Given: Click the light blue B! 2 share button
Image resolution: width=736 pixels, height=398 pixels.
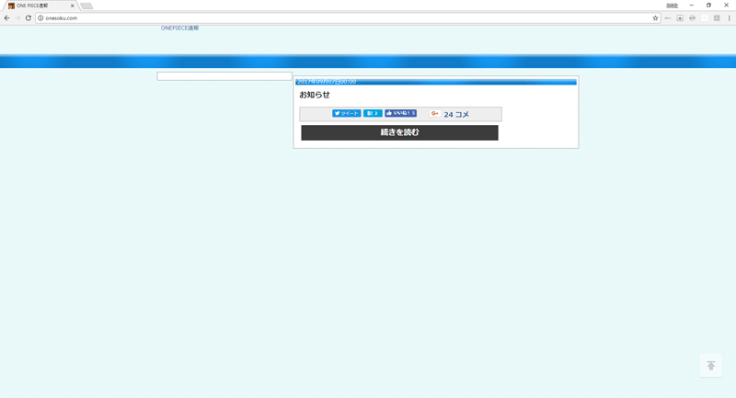Looking at the screenshot, I should coord(373,113).
